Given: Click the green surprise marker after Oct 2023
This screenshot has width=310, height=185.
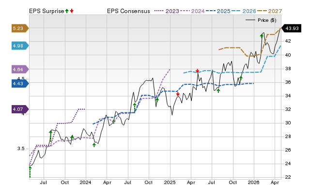Looking at the screenshot, I should [72, 138].
